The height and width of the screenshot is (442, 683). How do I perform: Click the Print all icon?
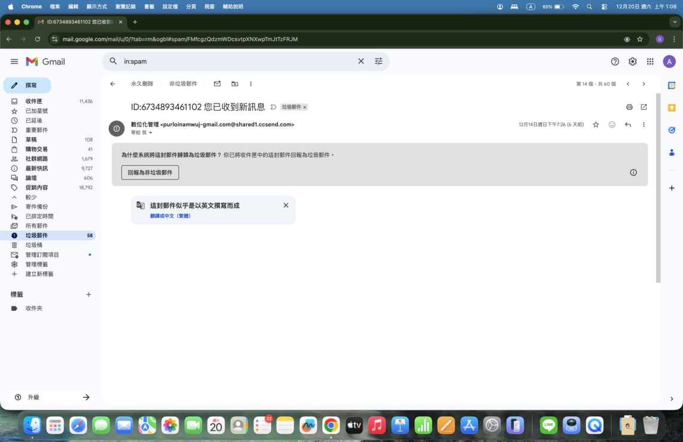(x=629, y=107)
